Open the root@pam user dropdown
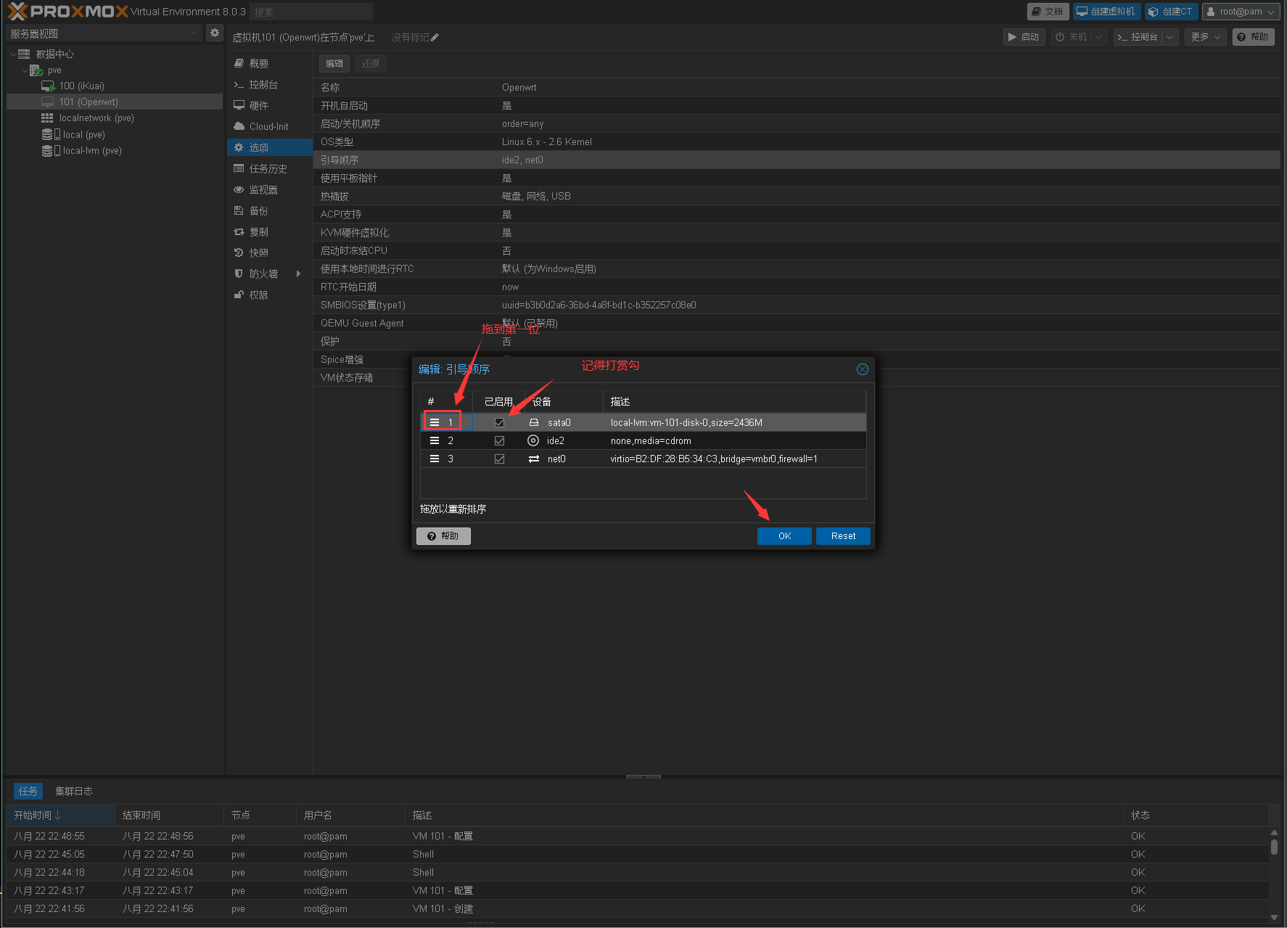The height and width of the screenshot is (928, 1287). pyautogui.click(x=1241, y=12)
